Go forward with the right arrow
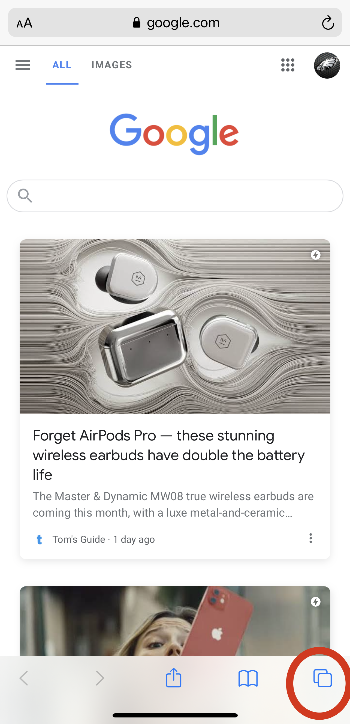The image size is (350, 724). (100, 678)
